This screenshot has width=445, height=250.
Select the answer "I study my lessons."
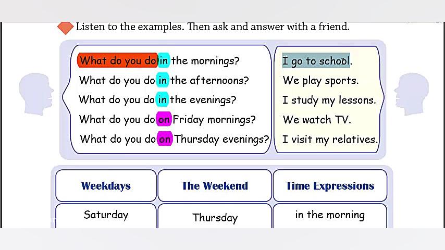click(329, 99)
